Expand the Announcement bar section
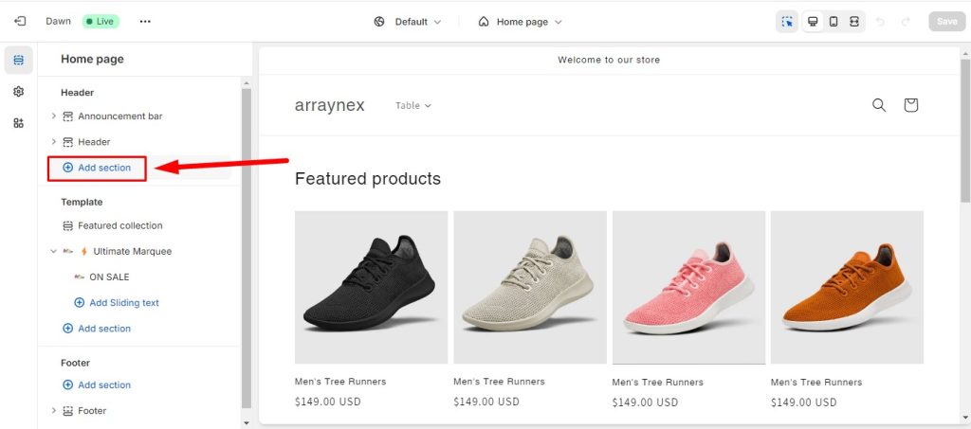 54,116
